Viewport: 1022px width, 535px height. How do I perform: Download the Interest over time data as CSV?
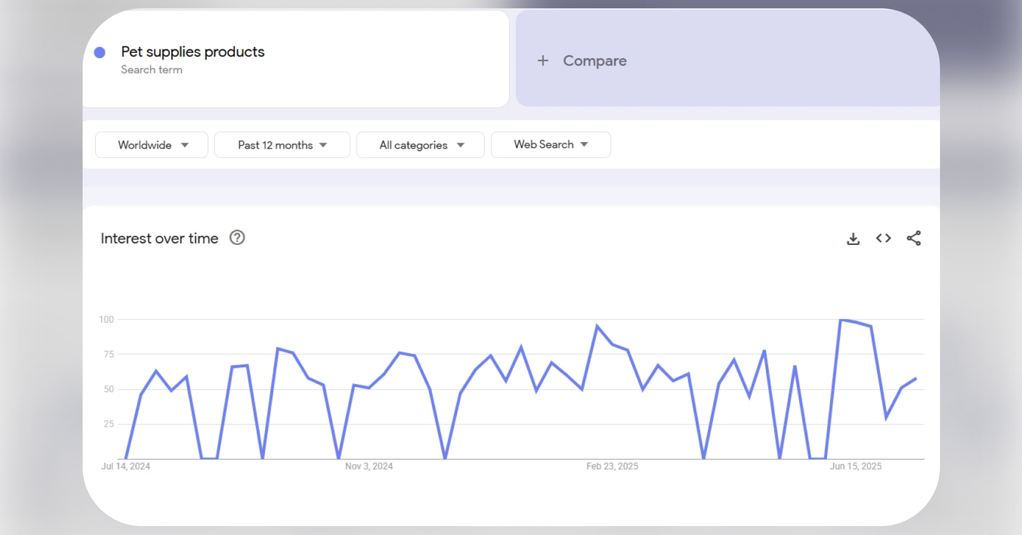853,238
